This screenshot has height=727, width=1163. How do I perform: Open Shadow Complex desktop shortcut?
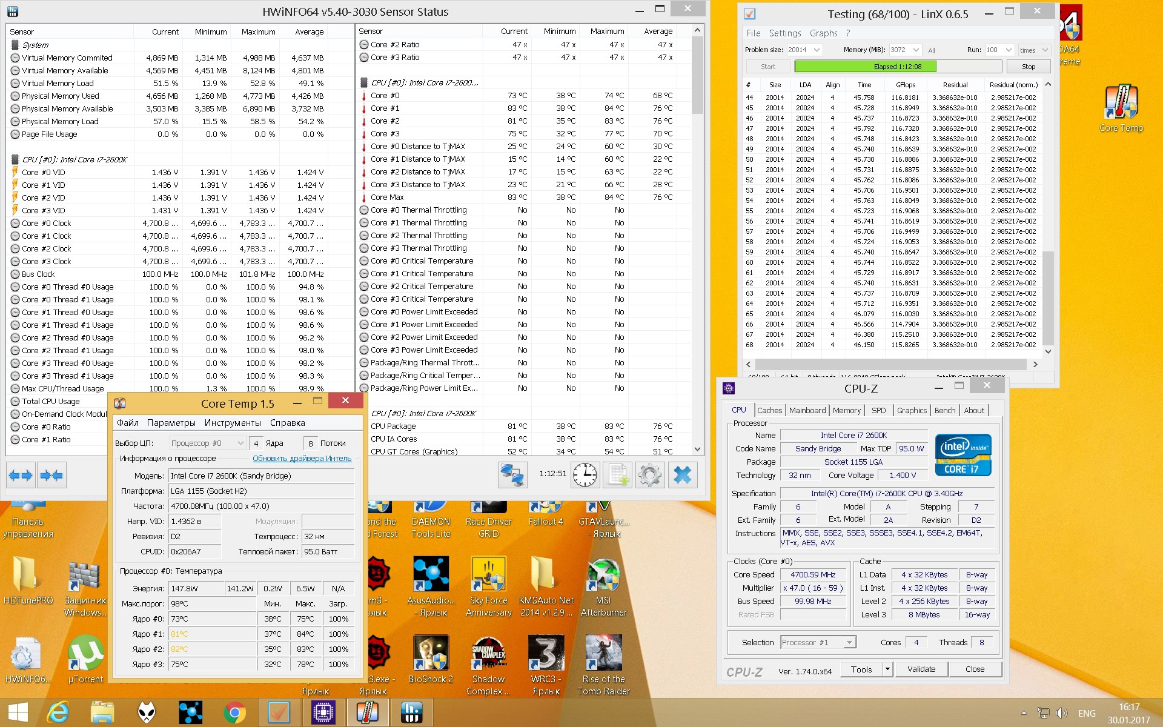488,665
